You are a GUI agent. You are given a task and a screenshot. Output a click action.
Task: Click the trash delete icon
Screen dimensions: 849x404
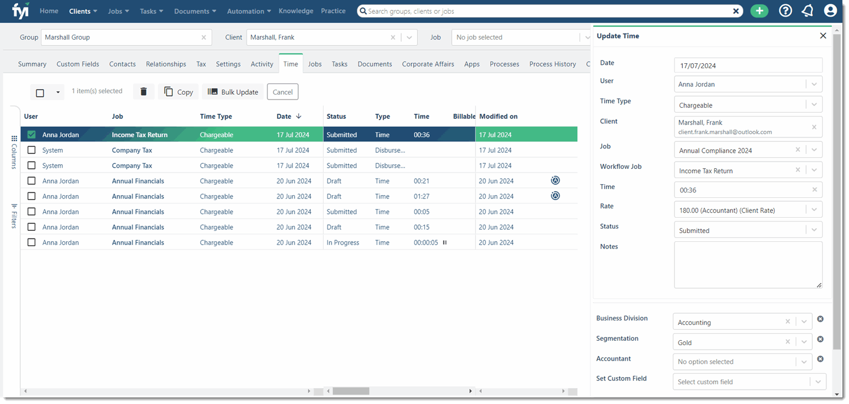pos(144,92)
